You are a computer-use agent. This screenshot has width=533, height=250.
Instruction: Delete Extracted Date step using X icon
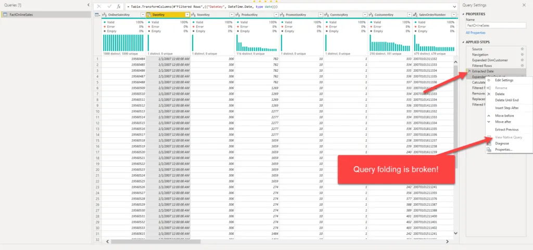(x=468, y=71)
